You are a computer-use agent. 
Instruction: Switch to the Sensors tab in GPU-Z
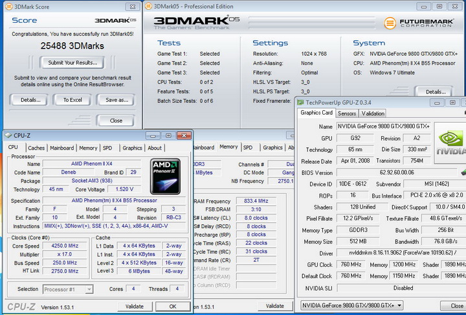point(347,113)
